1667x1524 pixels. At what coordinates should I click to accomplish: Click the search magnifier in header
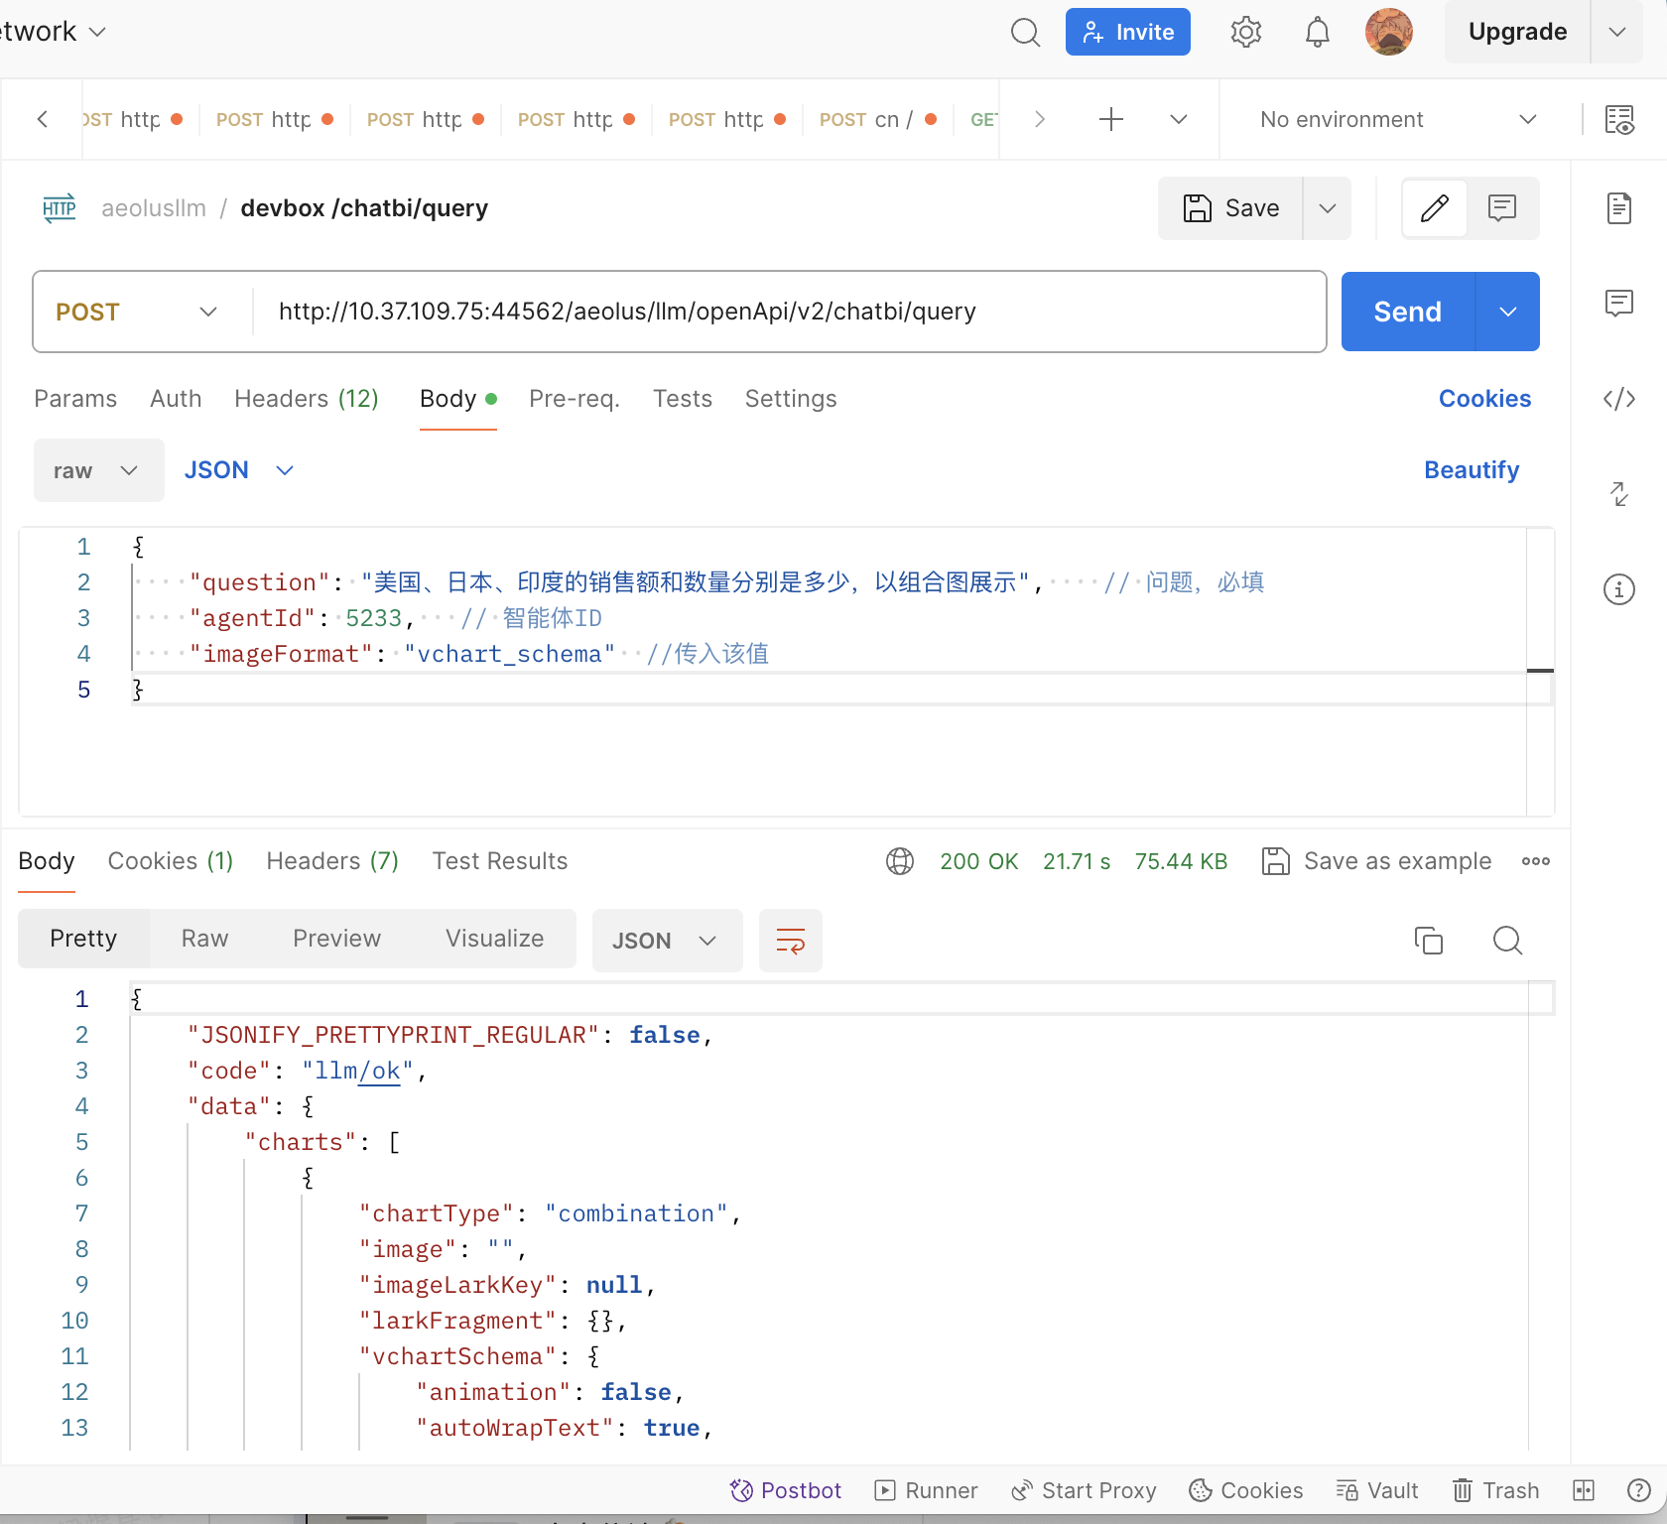tap(1025, 32)
